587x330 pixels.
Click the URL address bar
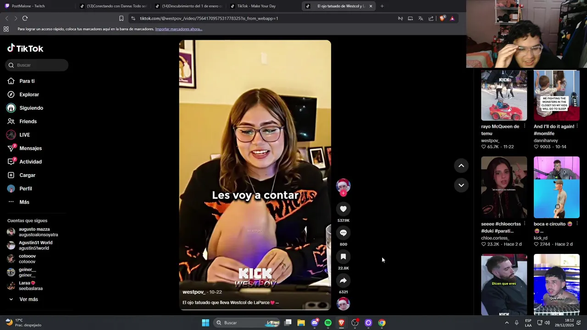[261, 18]
